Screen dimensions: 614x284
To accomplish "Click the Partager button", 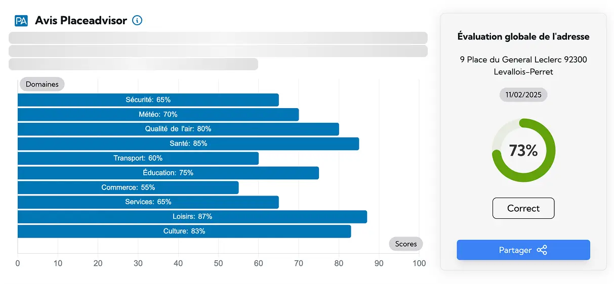I will pos(523,250).
